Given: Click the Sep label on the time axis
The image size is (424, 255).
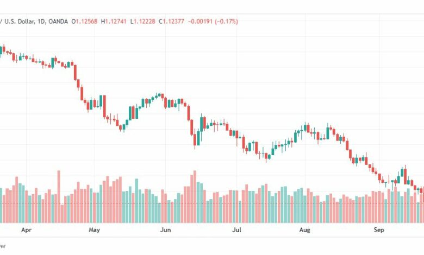Looking at the screenshot, I should coord(379,230).
